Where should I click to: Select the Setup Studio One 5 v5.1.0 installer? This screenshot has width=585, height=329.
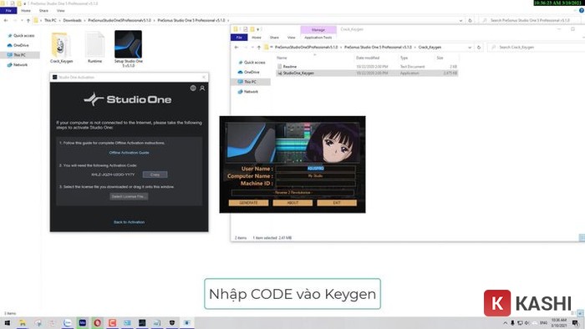pyautogui.click(x=129, y=49)
